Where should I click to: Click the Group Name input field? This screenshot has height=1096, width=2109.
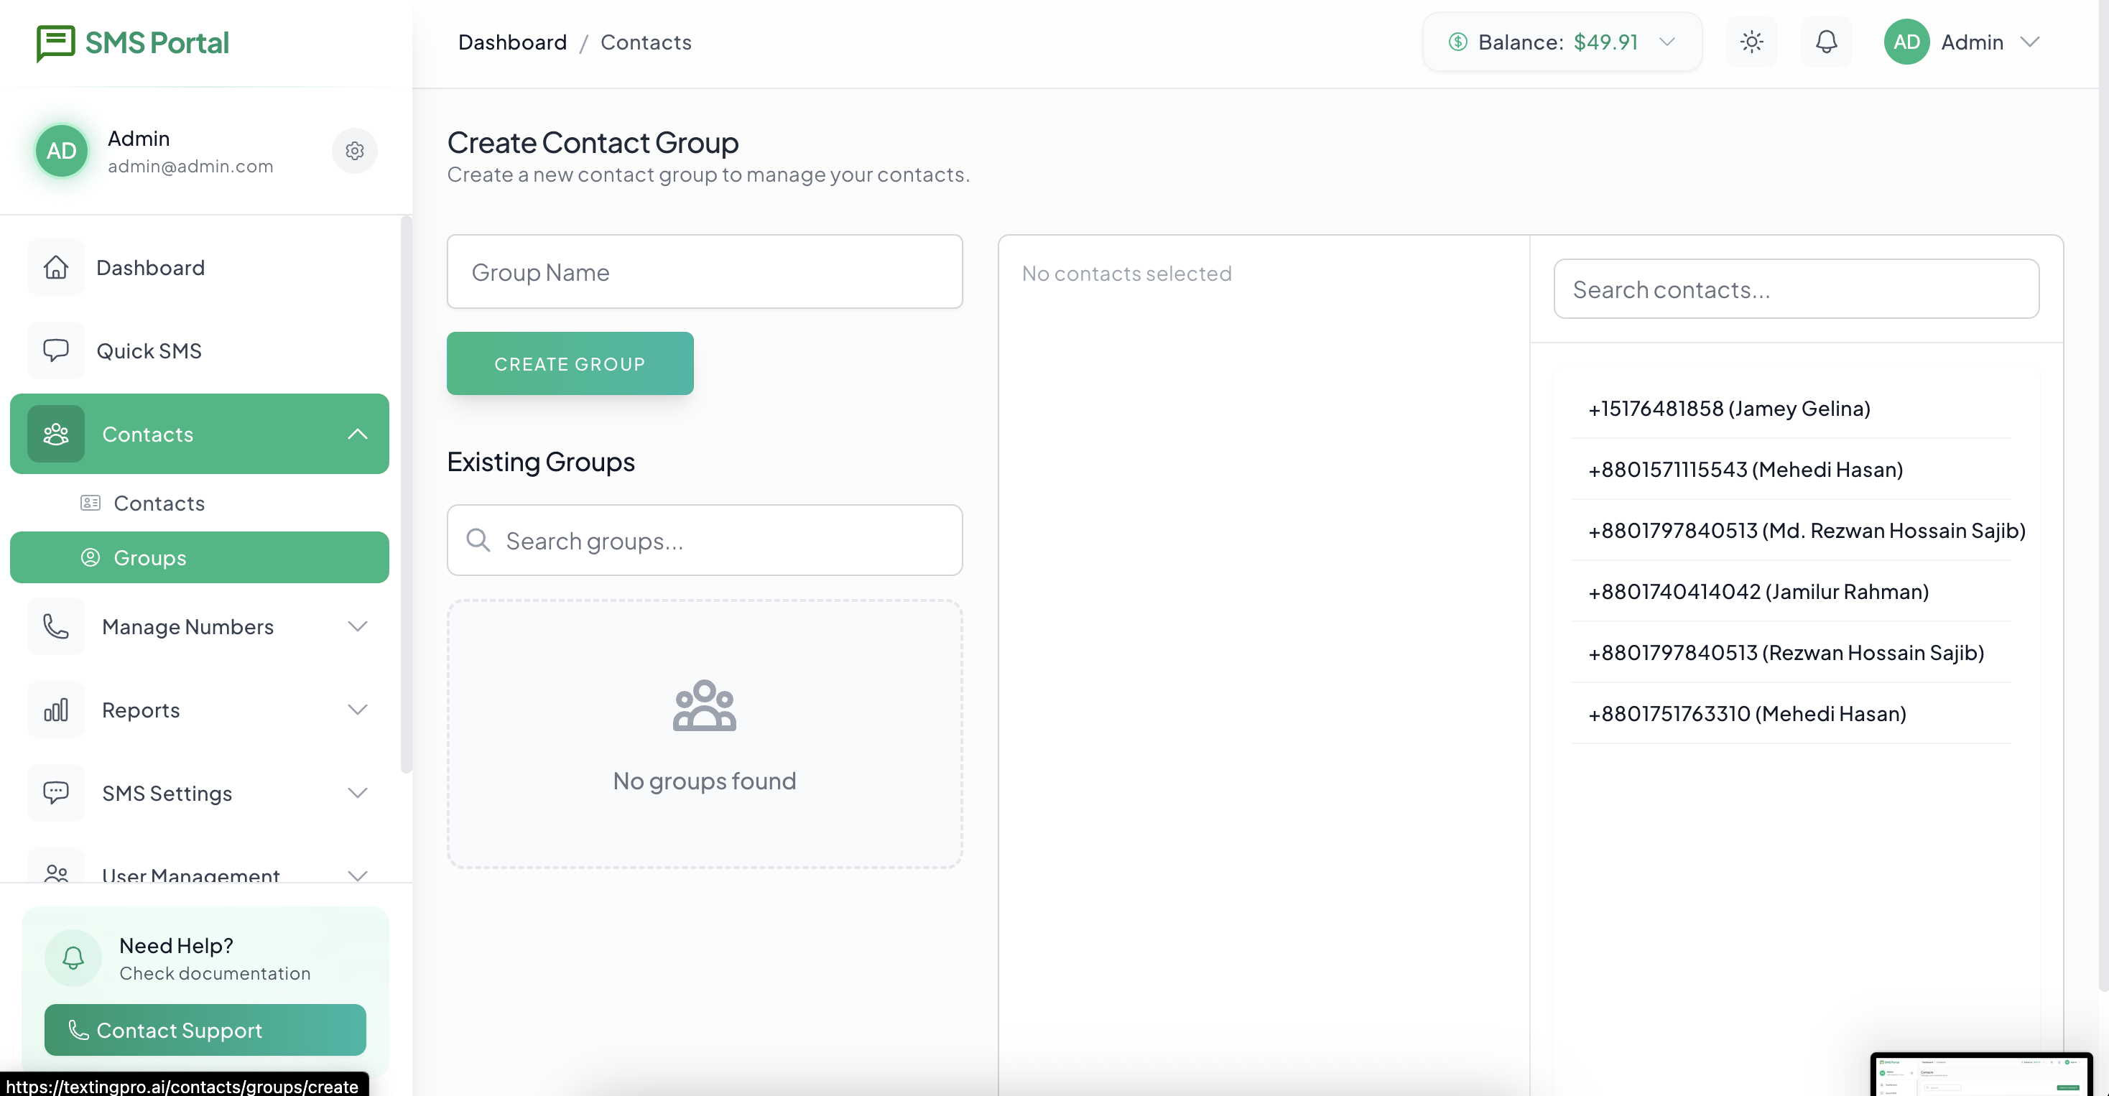click(x=704, y=271)
